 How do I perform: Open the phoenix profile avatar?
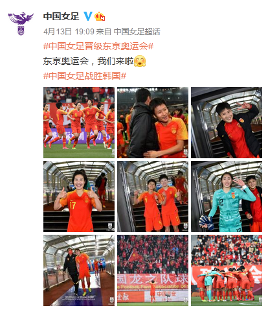(x=21, y=23)
